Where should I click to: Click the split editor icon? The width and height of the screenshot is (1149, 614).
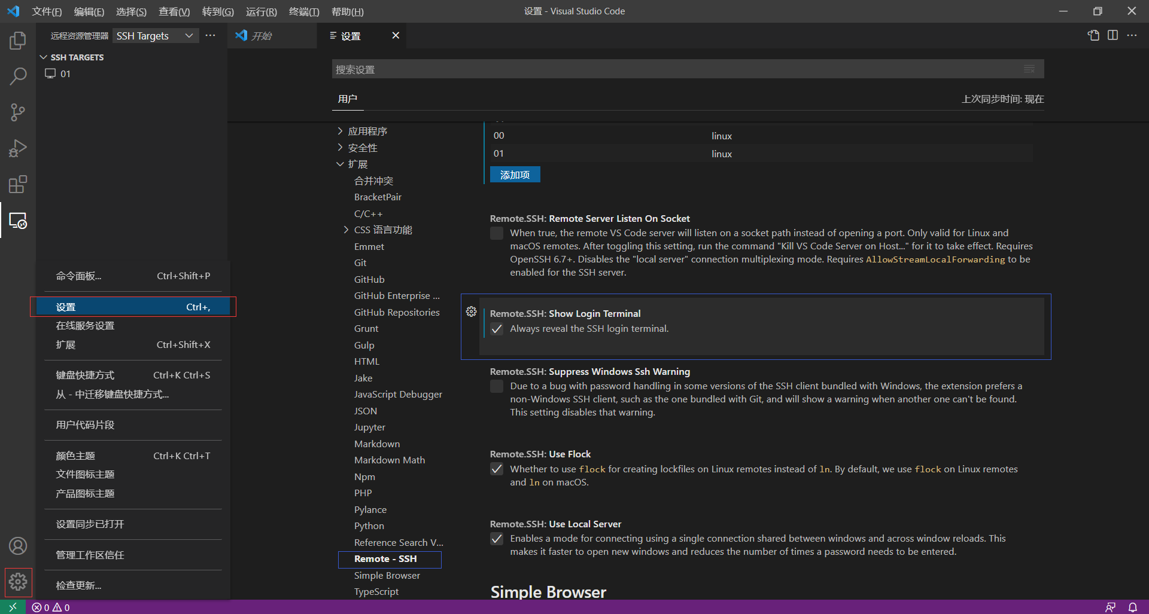pos(1113,35)
